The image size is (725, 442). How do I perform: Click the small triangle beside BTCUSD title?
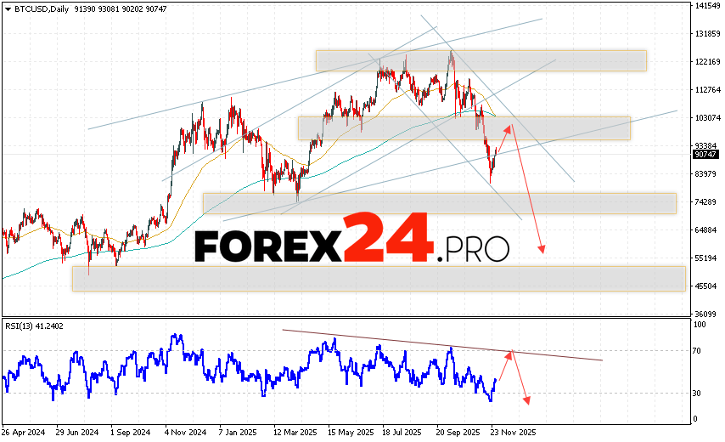6,8
